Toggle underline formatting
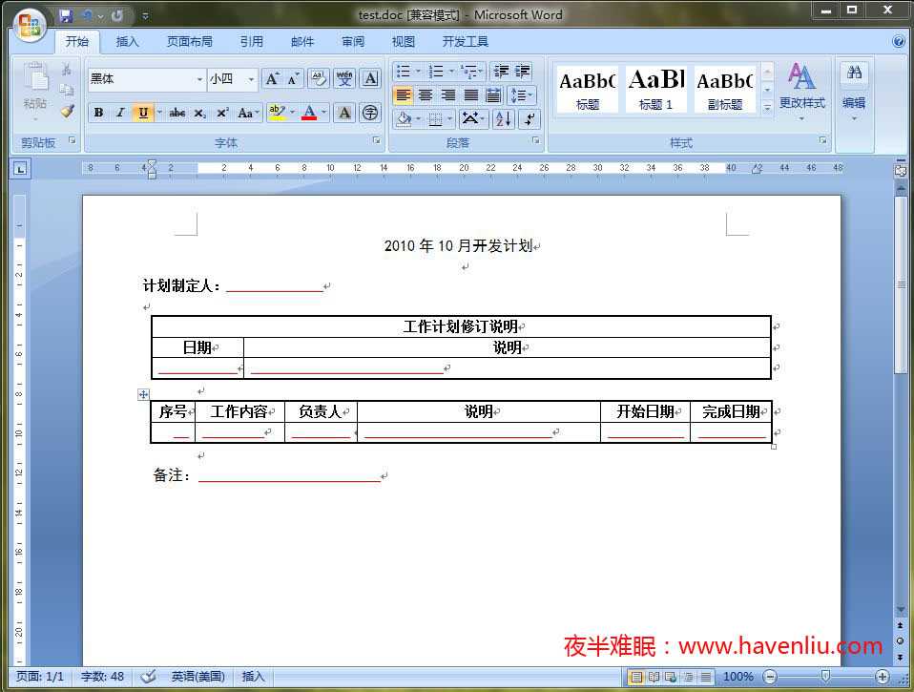Image resolution: width=914 pixels, height=692 pixels. coord(143,113)
